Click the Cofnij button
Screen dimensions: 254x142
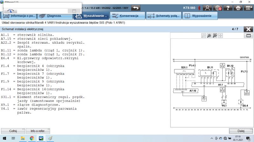(x=13, y=131)
